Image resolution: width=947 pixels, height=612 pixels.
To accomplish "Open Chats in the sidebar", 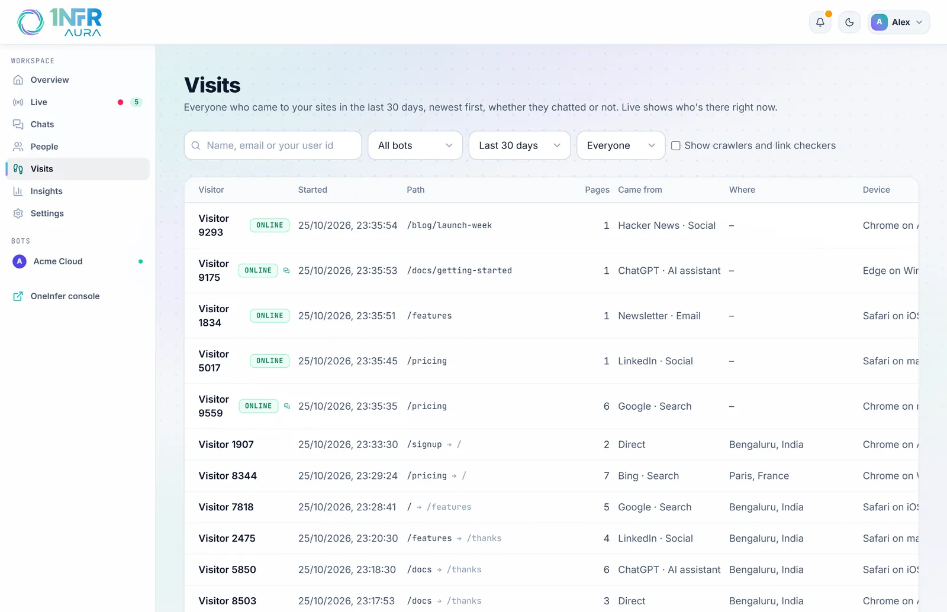I will tap(78, 124).
